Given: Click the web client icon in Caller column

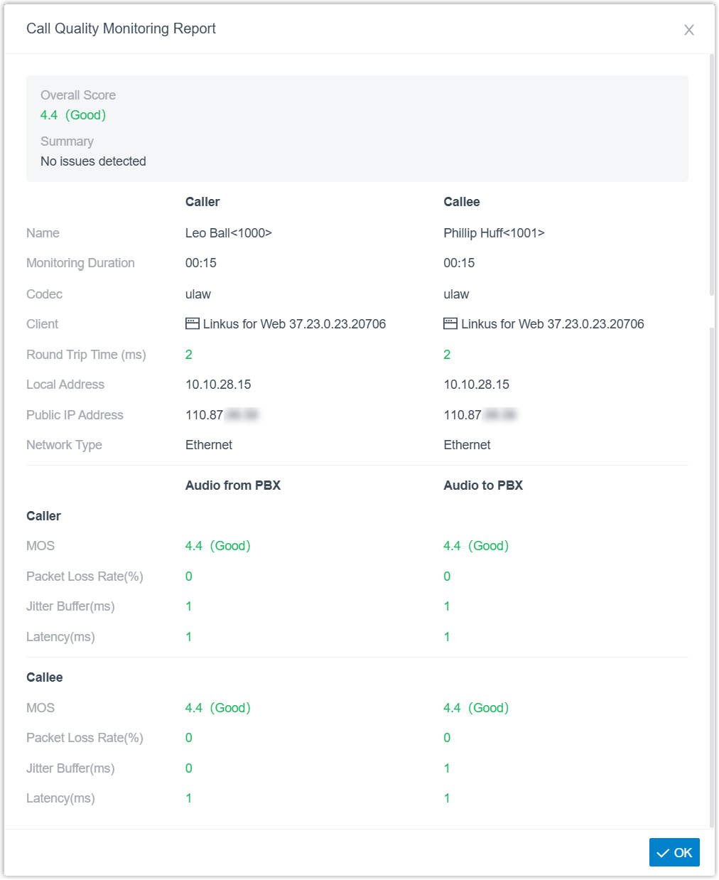Looking at the screenshot, I should click(193, 323).
